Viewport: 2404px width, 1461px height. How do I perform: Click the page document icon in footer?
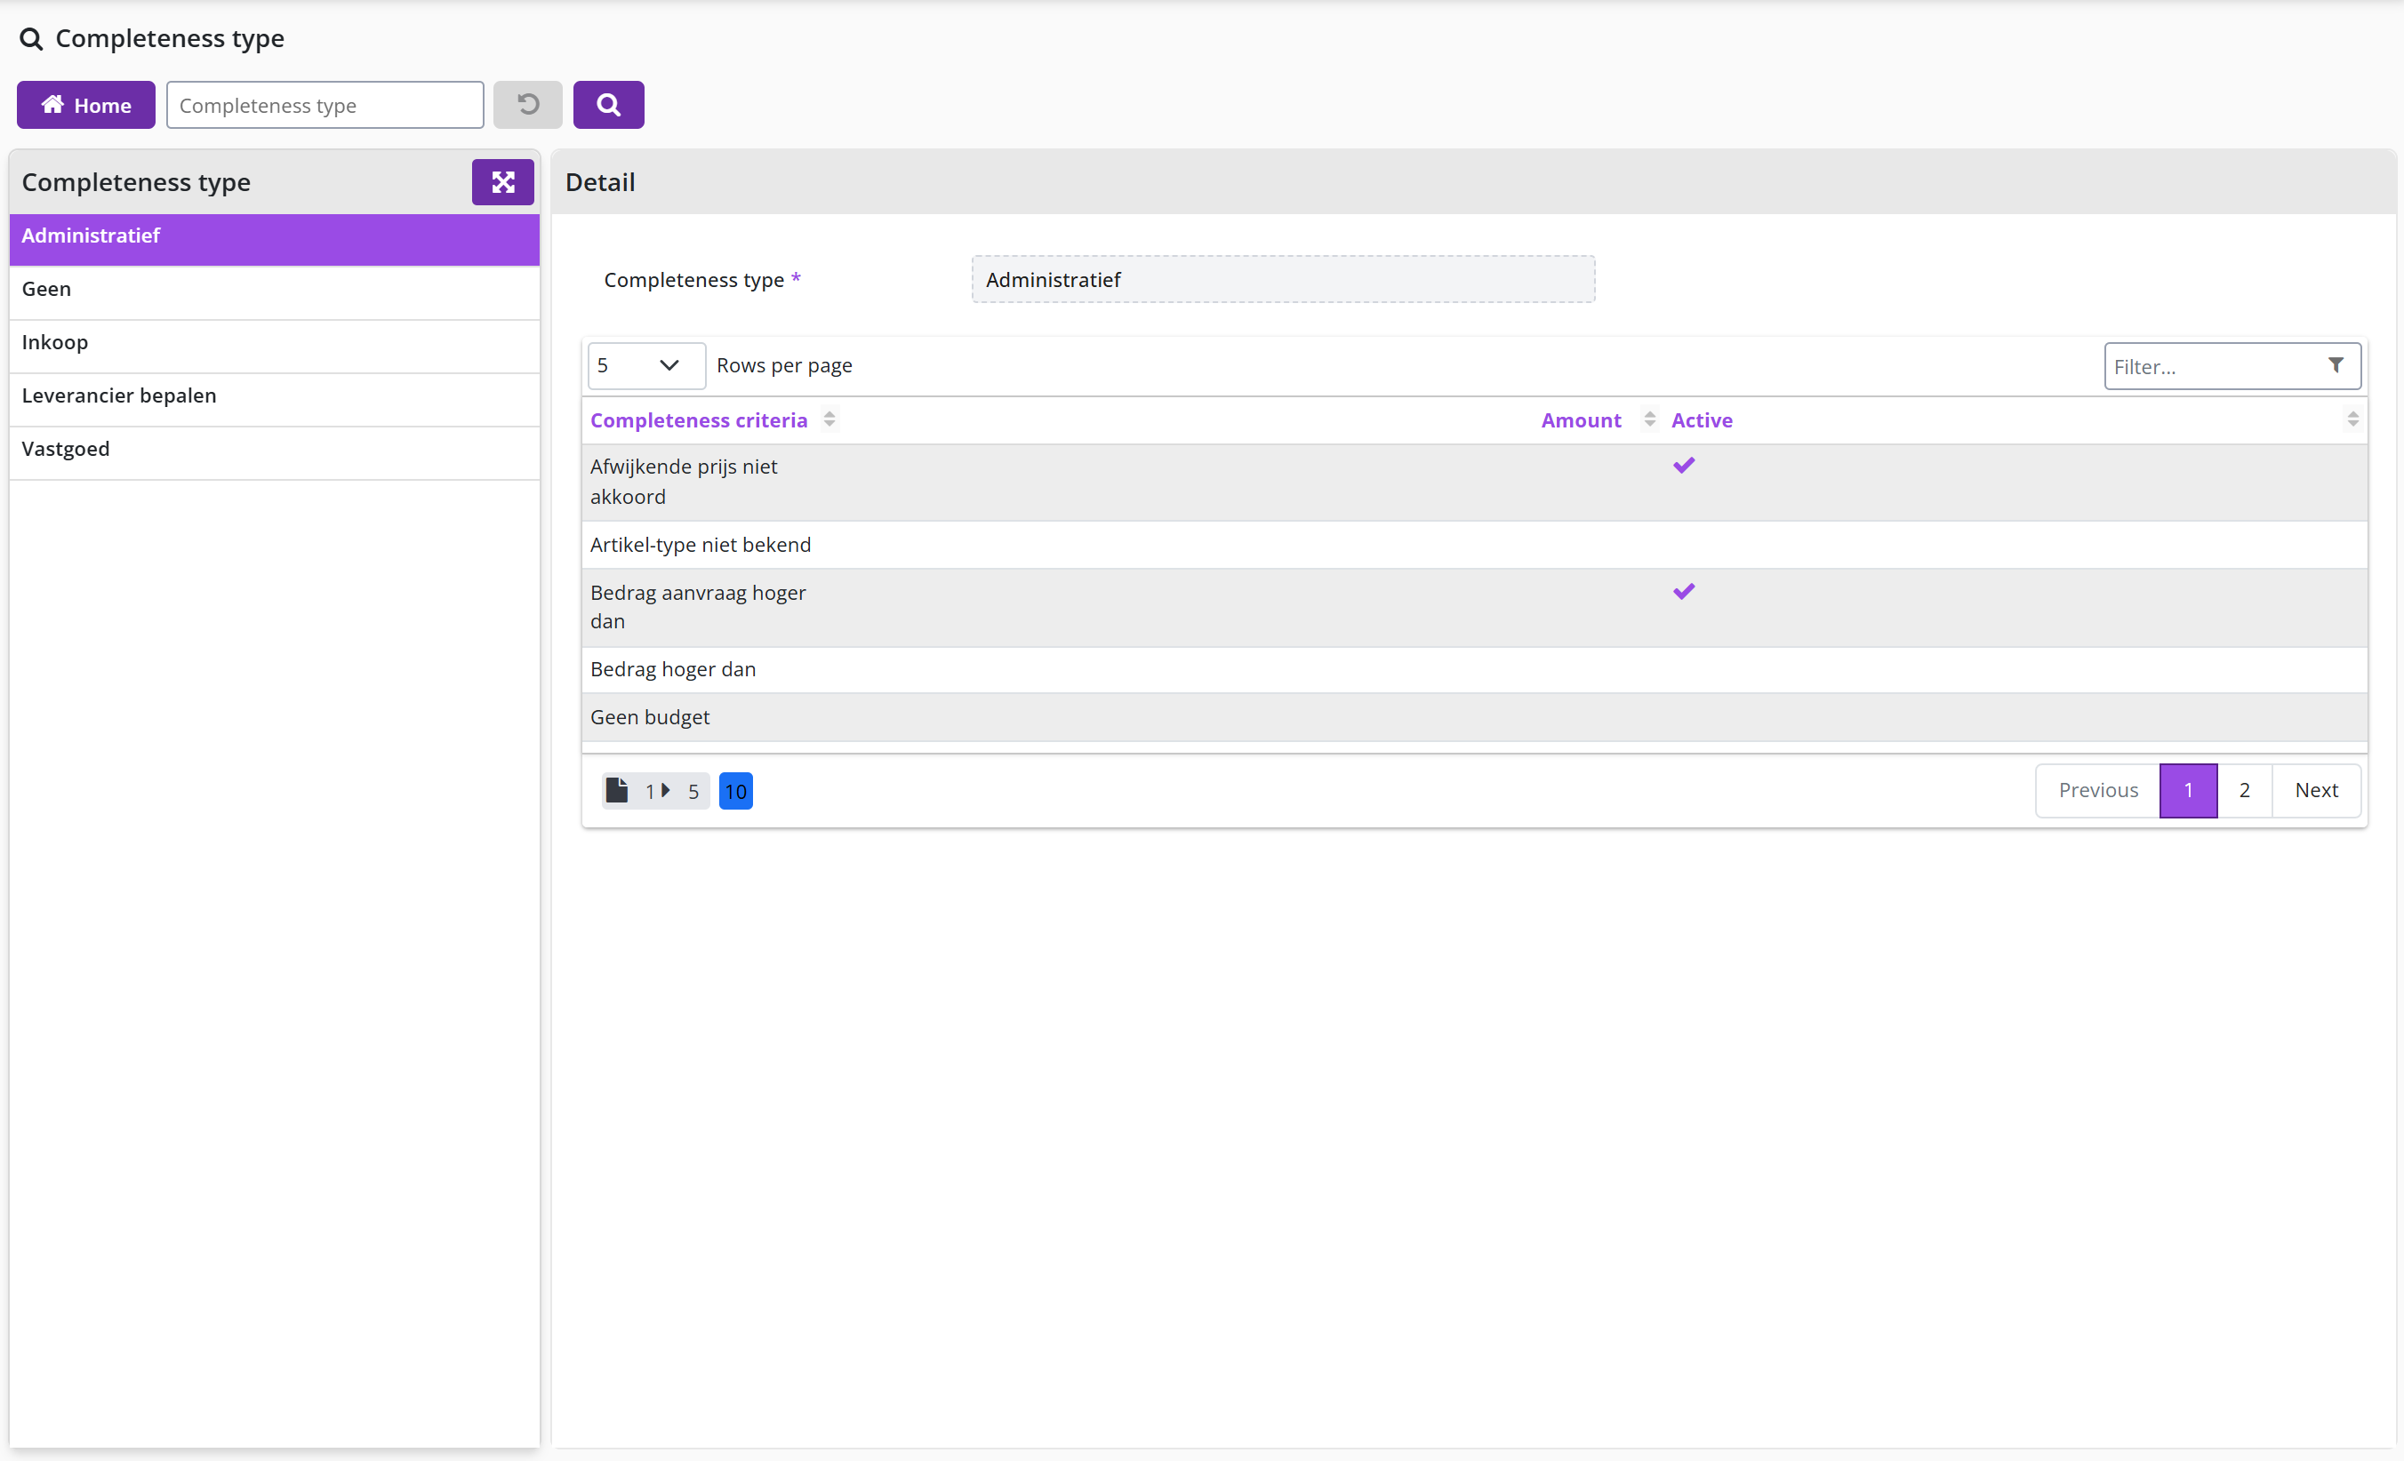click(617, 790)
